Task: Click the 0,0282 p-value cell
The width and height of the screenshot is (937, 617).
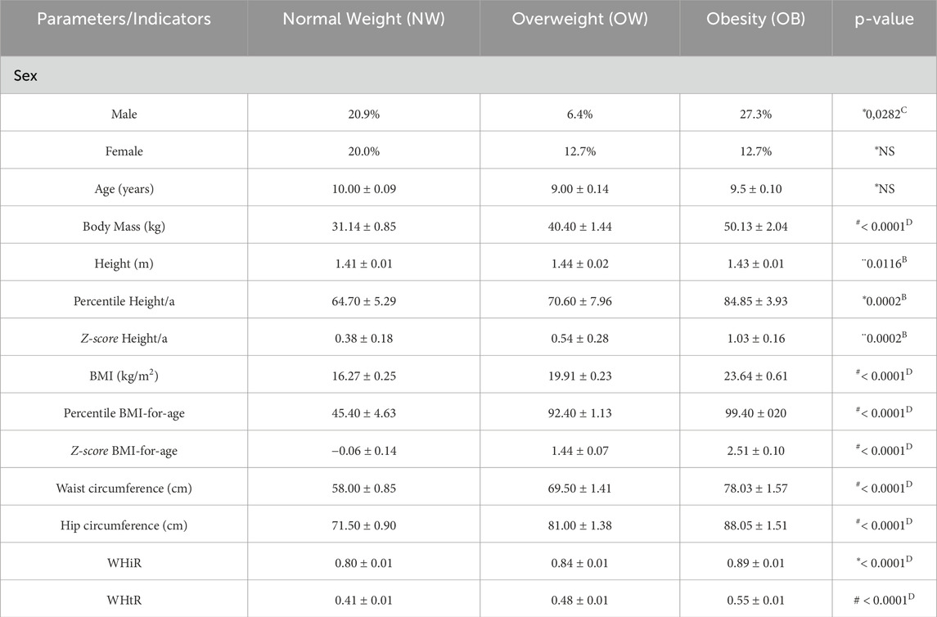Action: pos(884,114)
